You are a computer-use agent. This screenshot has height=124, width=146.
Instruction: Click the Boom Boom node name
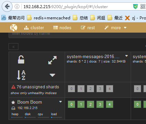[30, 102]
